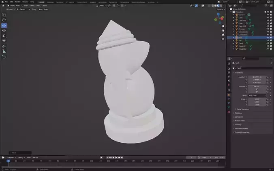Click the Z axis on navigation gizmo

(x=218, y=14)
